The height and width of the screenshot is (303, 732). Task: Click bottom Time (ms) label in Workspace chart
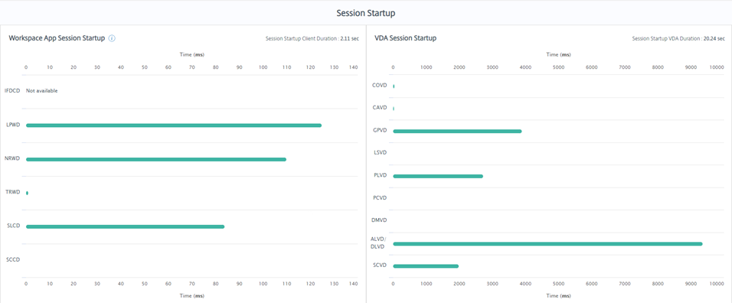point(192,295)
